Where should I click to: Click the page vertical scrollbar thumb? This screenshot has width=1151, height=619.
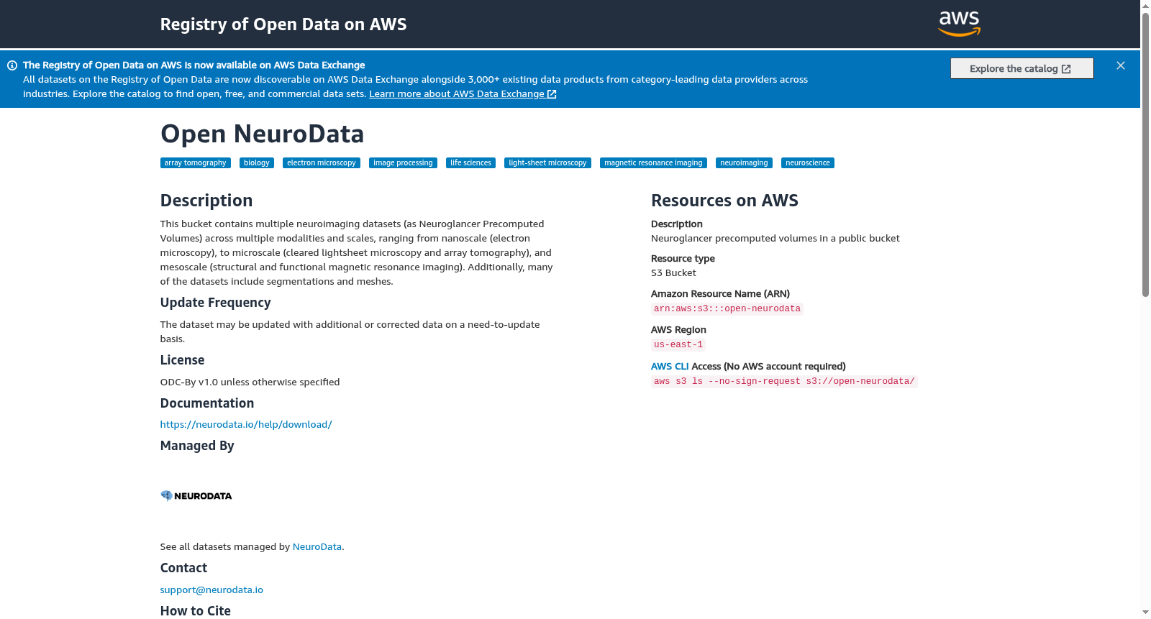coord(1145,154)
